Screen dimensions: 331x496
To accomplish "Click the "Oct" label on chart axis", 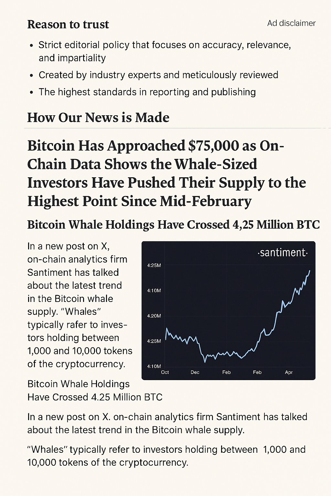I will [165, 372].
